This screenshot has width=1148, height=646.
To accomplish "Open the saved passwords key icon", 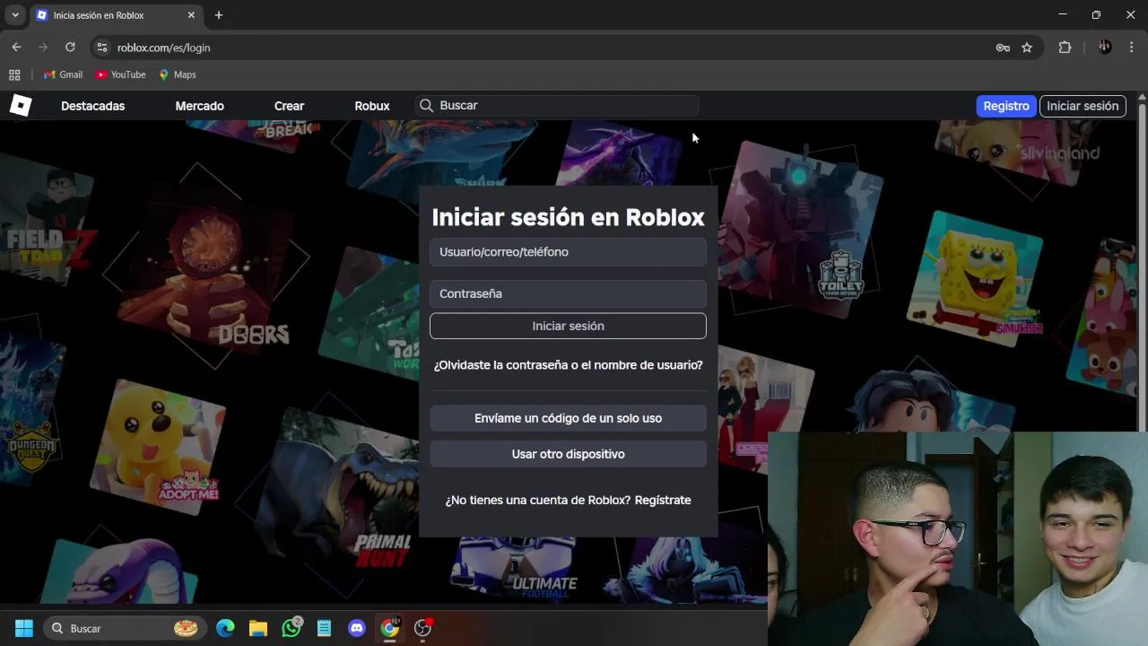I will click(1003, 48).
